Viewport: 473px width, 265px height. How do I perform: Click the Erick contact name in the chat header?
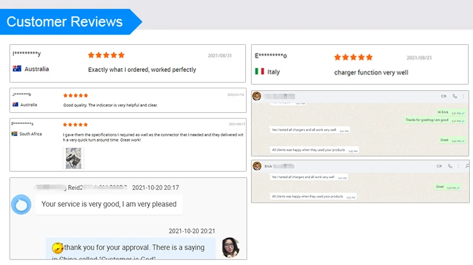(268, 167)
